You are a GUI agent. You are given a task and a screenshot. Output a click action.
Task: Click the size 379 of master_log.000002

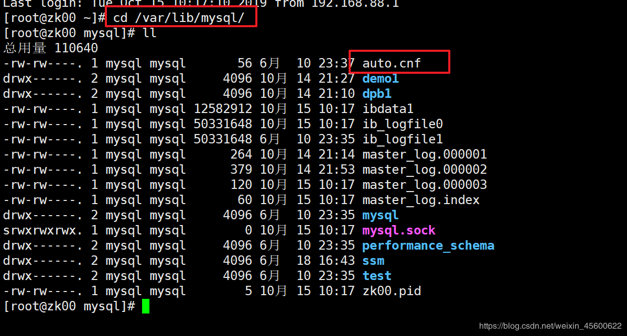click(x=241, y=169)
